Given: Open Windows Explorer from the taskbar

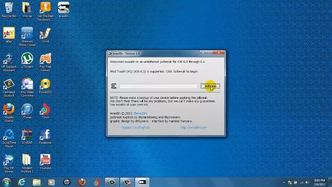Looking at the screenshot, I should (36, 182).
